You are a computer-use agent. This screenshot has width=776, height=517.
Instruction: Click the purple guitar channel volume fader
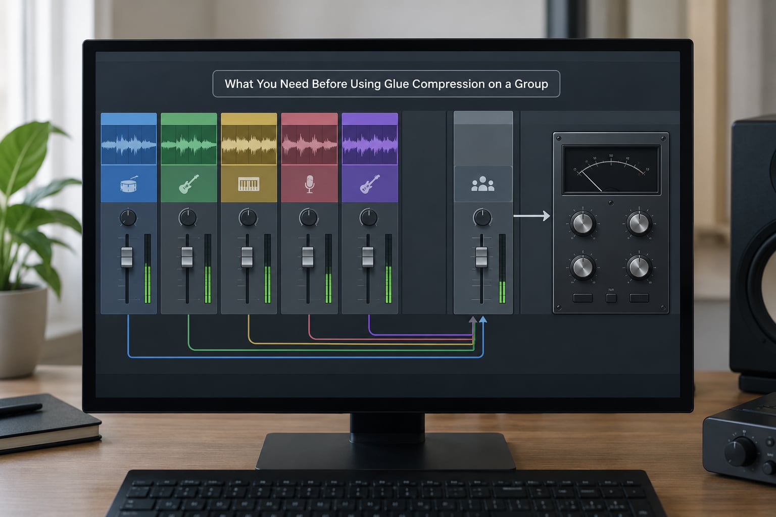pos(368,257)
